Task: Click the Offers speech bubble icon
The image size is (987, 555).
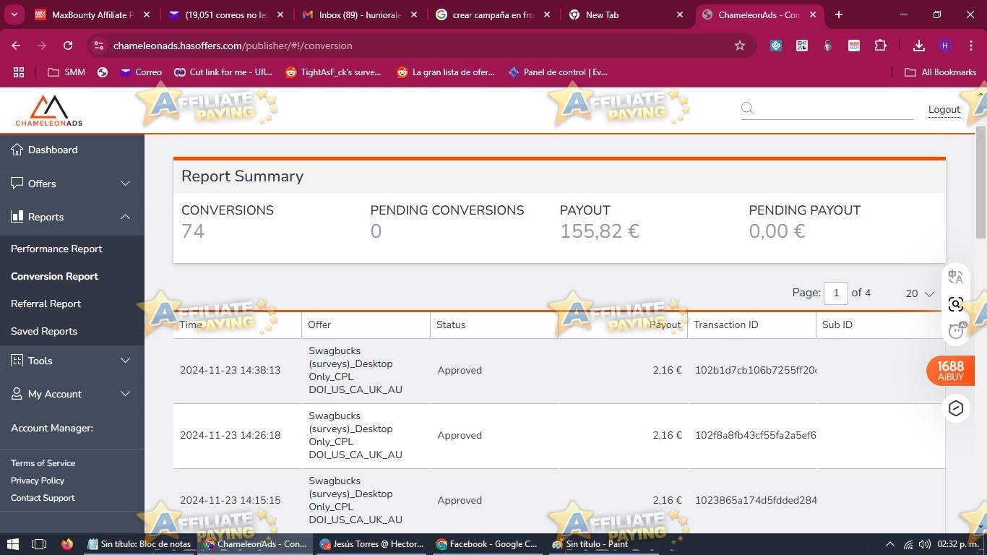Action: coord(17,183)
